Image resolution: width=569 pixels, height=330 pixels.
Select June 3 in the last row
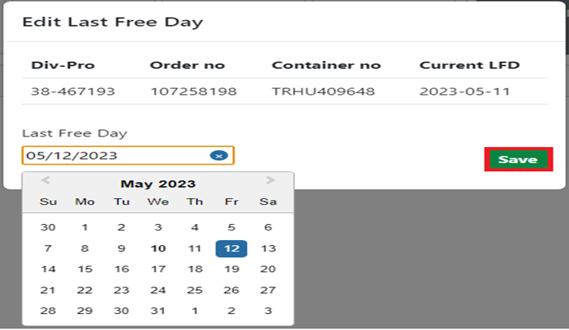[x=268, y=311]
